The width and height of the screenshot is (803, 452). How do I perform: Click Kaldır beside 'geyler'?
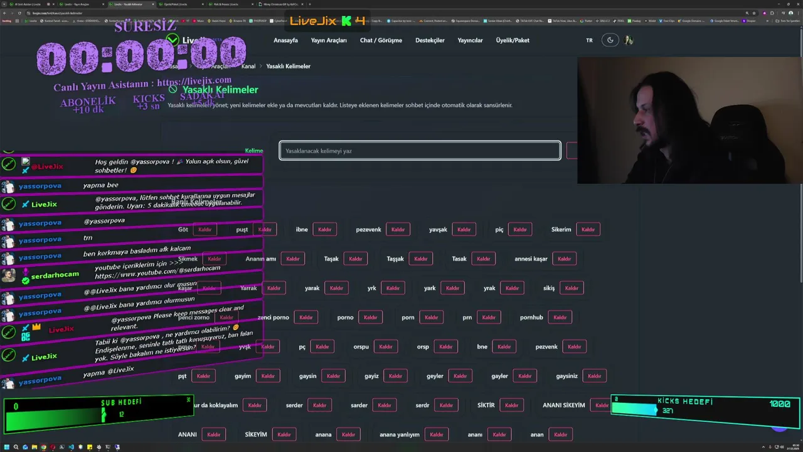pos(460,376)
